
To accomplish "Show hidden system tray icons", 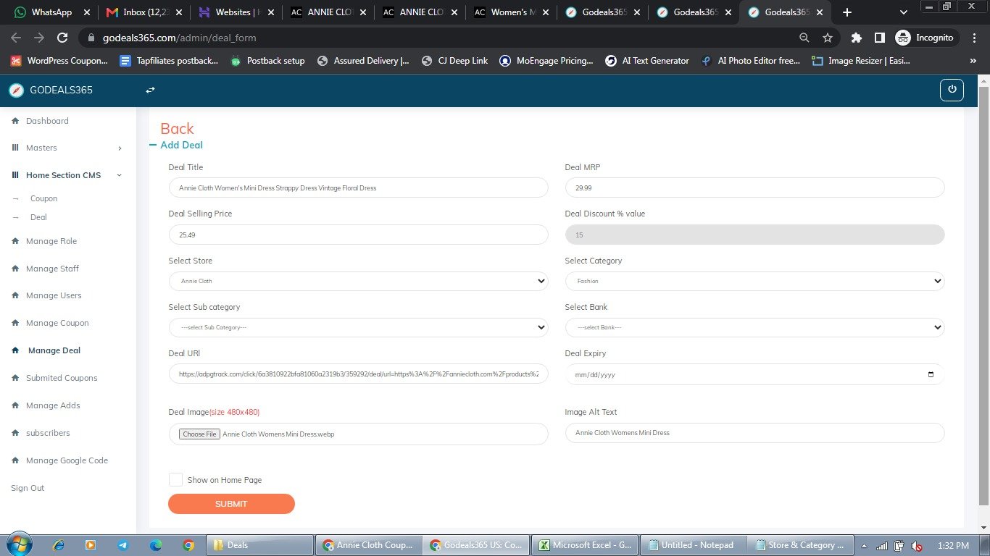I will click(863, 546).
